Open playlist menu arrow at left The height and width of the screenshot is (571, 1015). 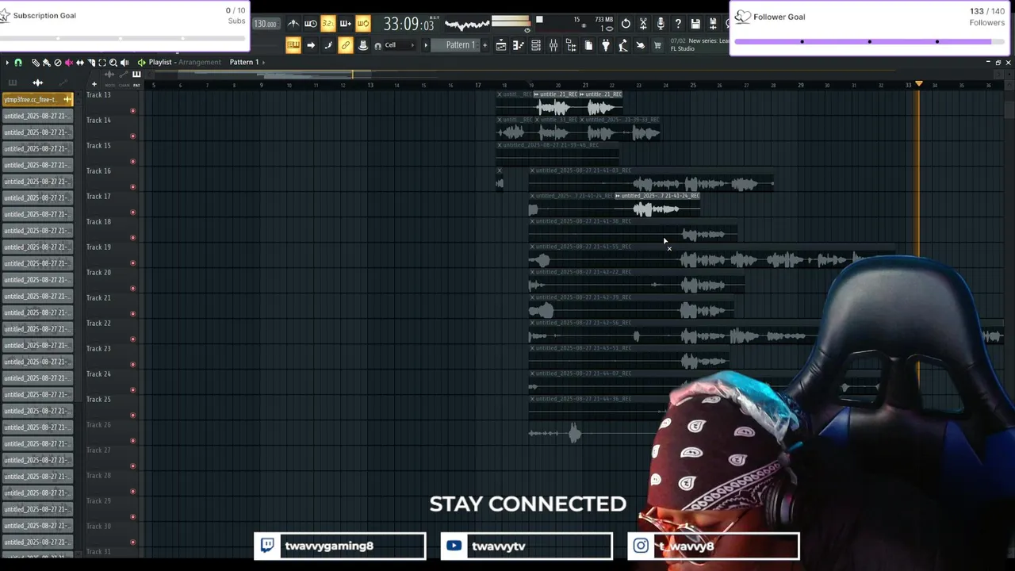pos(7,62)
